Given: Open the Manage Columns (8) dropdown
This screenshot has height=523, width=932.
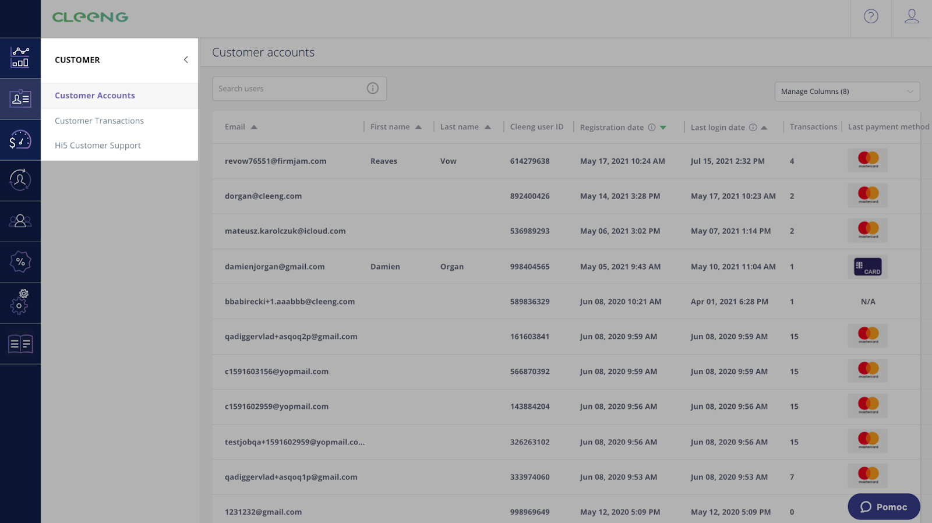Looking at the screenshot, I should pos(847,91).
